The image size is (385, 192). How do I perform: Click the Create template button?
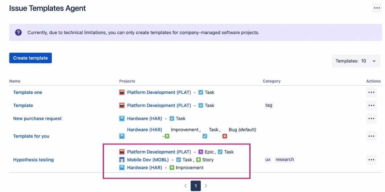(30, 58)
